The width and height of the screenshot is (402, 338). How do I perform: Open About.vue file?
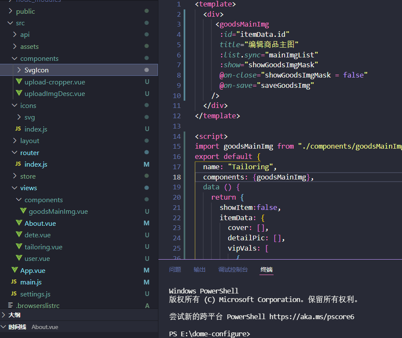tap(40, 223)
